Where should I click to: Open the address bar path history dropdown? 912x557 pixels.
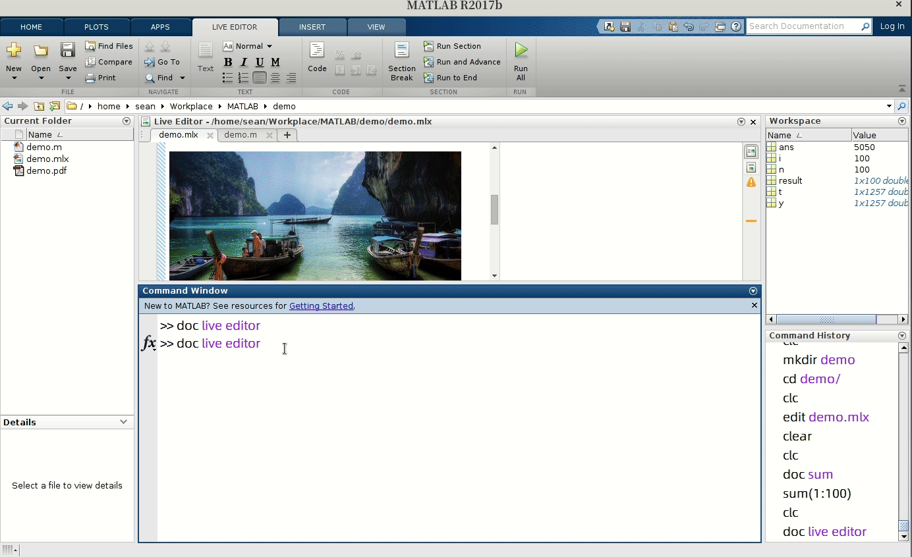pyautogui.click(x=889, y=106)
